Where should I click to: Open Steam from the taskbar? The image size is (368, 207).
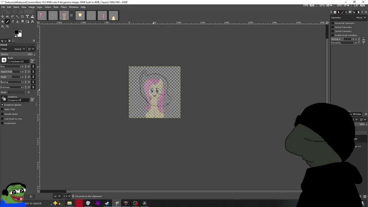107,203
